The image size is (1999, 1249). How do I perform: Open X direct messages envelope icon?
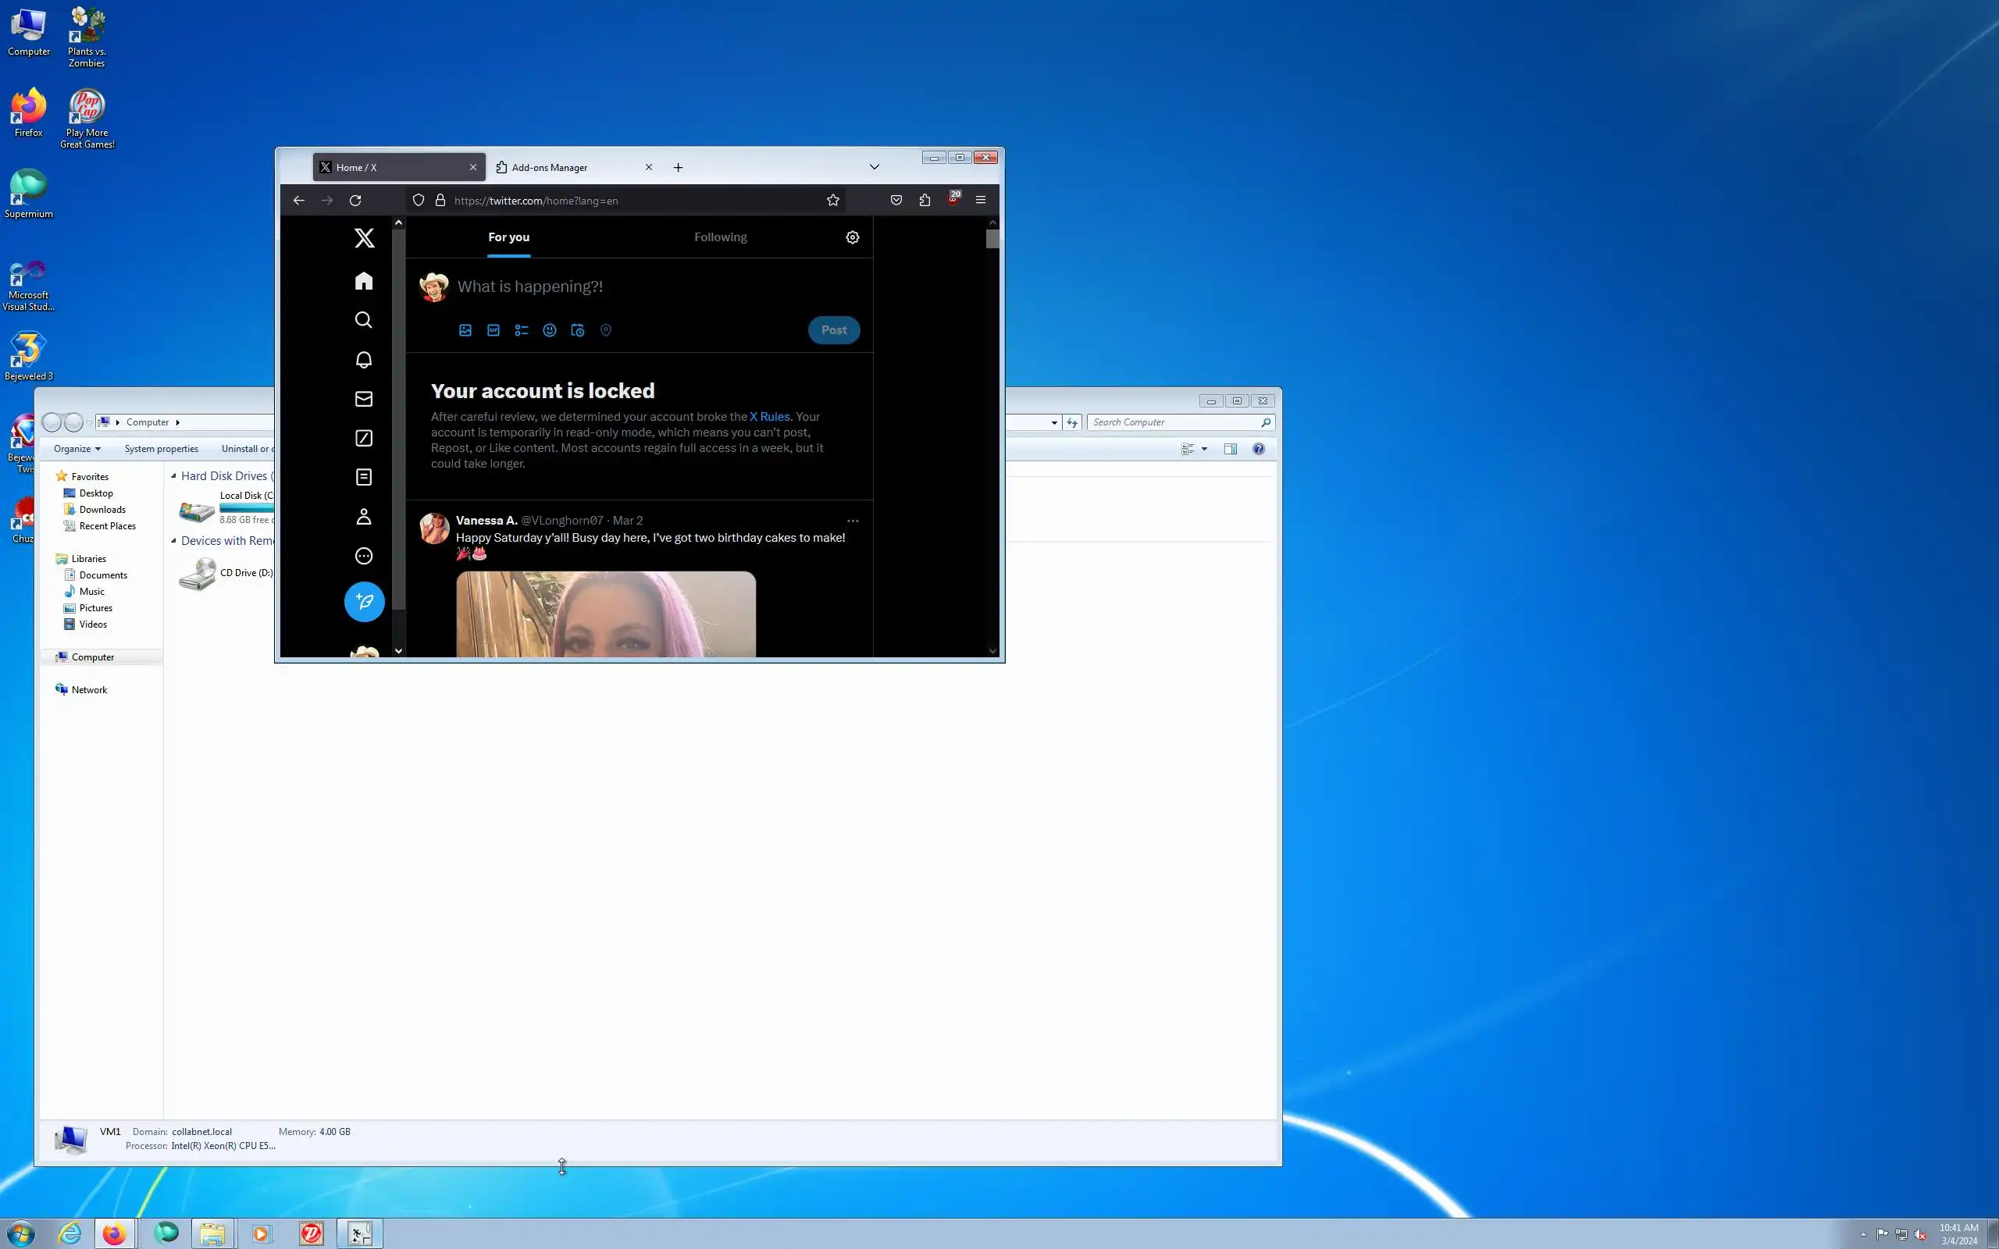point(363,399)
